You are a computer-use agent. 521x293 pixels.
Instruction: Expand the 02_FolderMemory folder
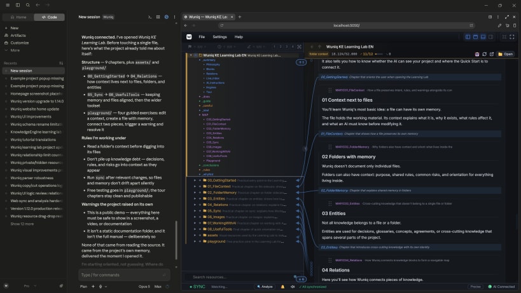point(195,193)
